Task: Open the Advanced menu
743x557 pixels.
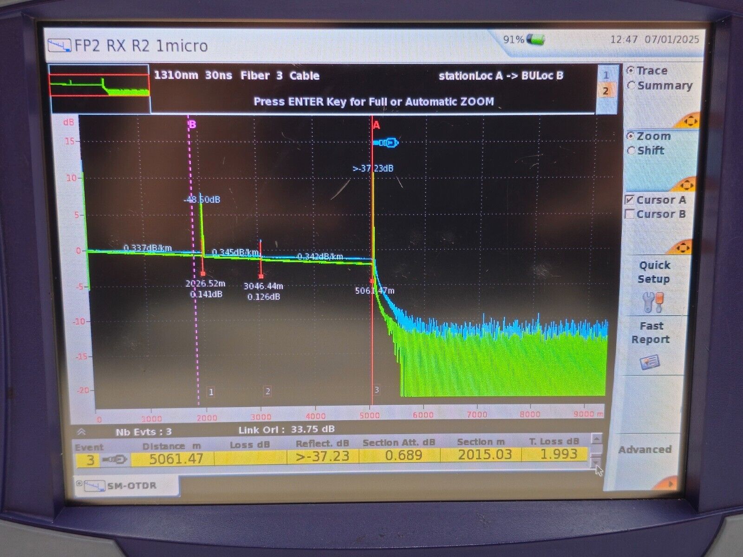Action: [645, 449]
